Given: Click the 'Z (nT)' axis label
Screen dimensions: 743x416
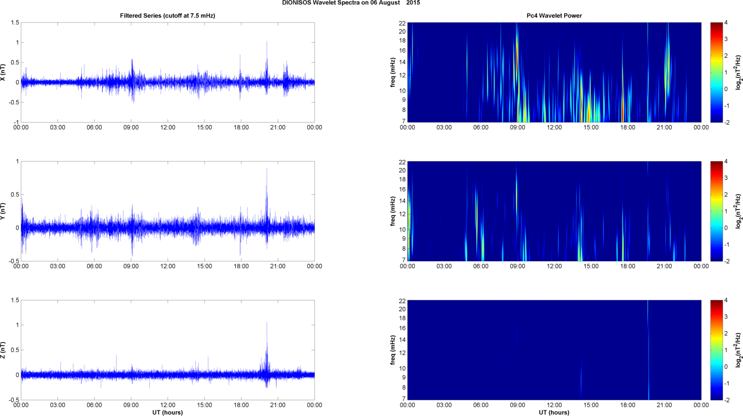Looking at the screenshot, I should click(x=3, y=350).
